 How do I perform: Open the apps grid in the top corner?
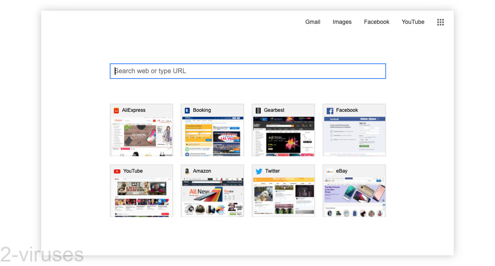click(440, 22)
